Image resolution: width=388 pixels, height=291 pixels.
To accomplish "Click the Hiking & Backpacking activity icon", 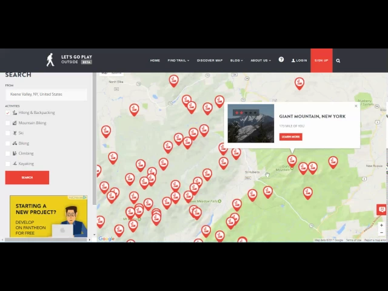I will [x=15, y=113].
